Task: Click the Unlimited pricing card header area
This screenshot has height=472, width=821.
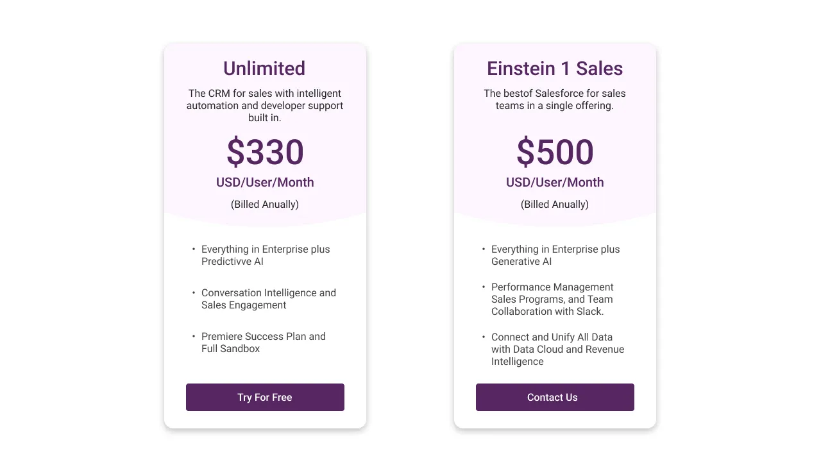Action: 264,128
